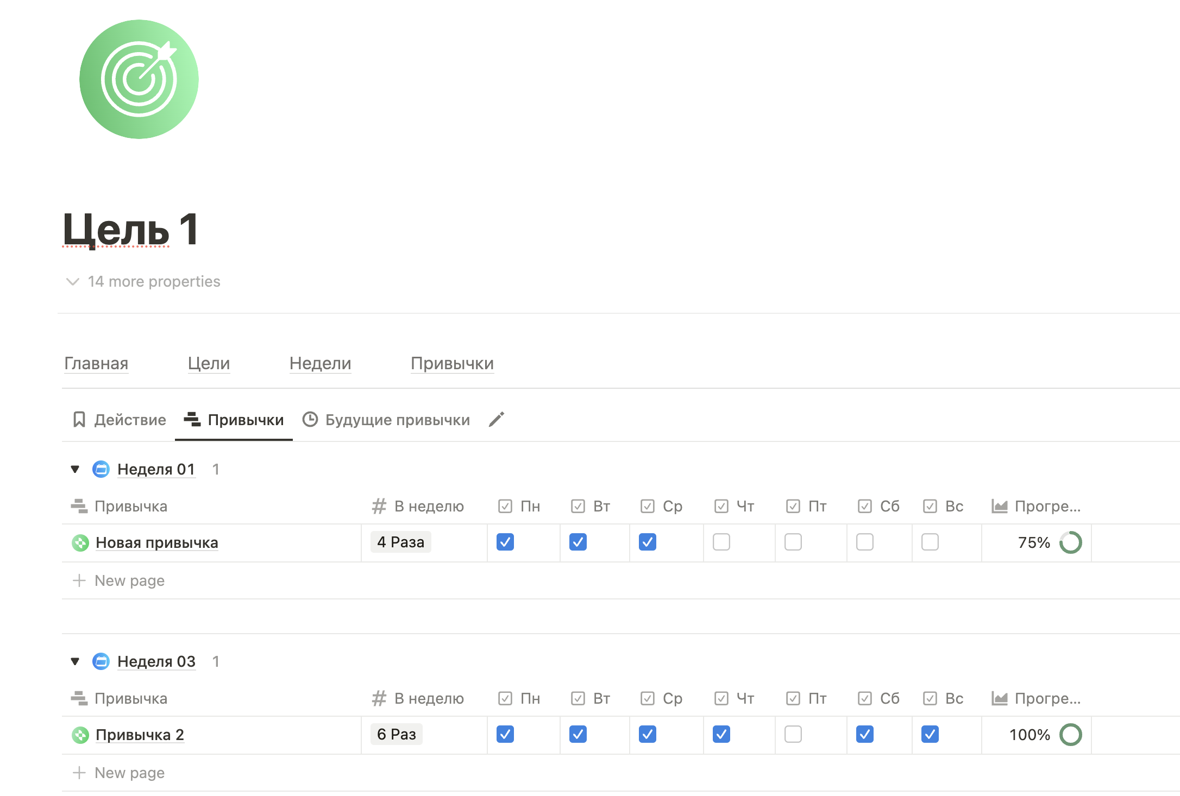Click the blue calendar icon for Неделя 01
The image size is (1180, 796).
coord(101,469)
